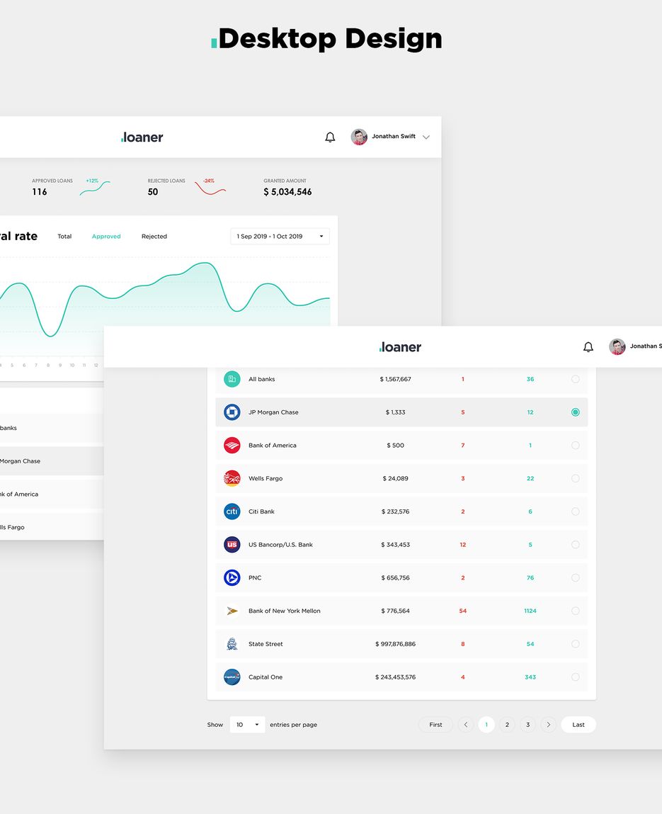The image size is (662, 814).
Task: Click the green value 1124
Action: click(530, 611)
